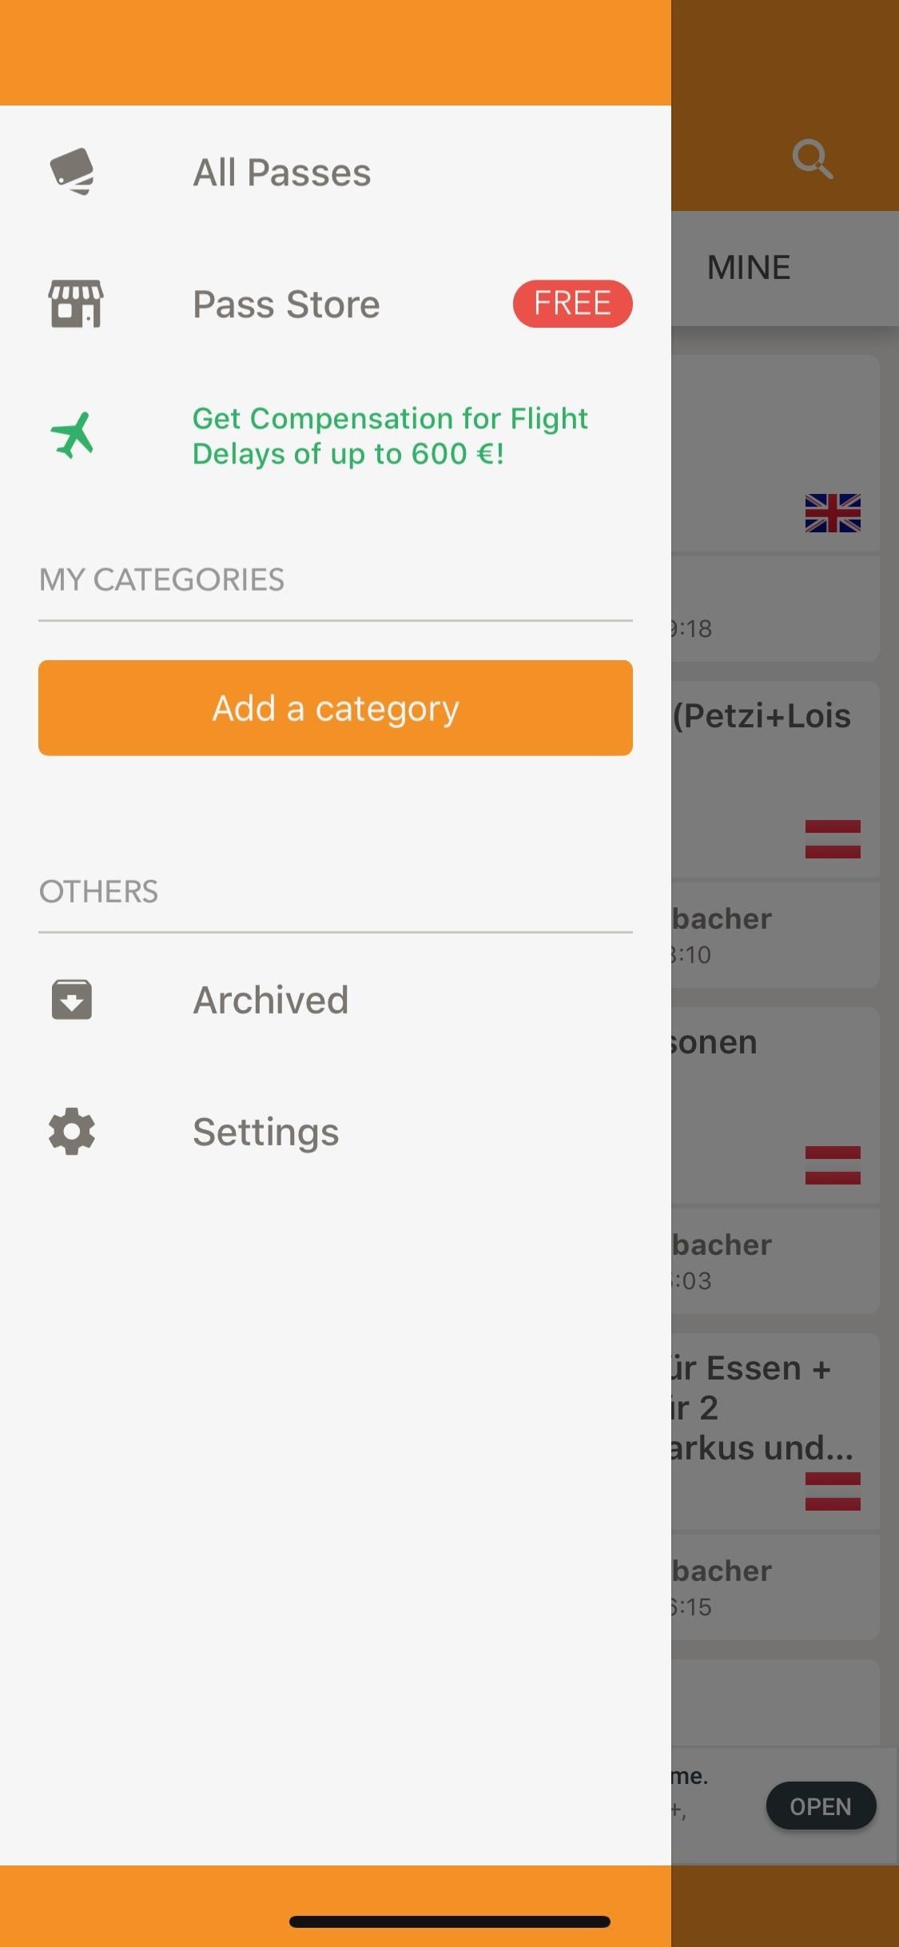899x1947 pixels.
Task: Tap the Archived box icon
Action: [72, 1000]
